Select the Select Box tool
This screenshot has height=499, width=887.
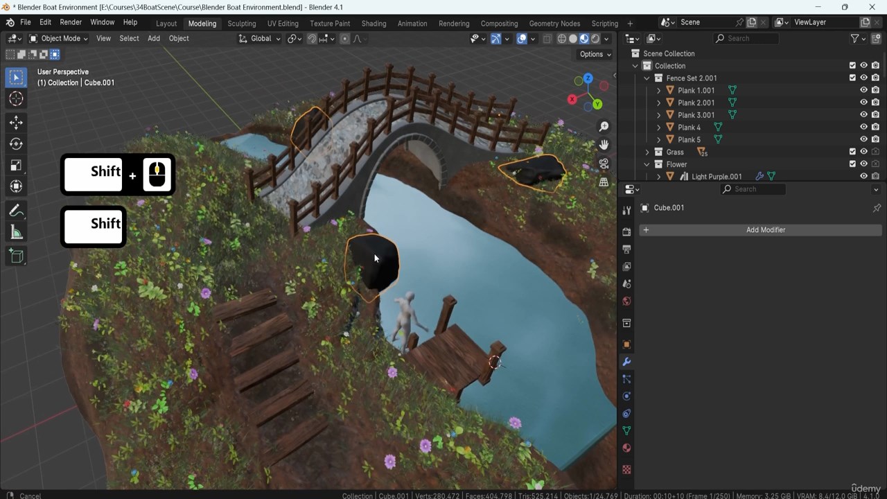point(16,78)
